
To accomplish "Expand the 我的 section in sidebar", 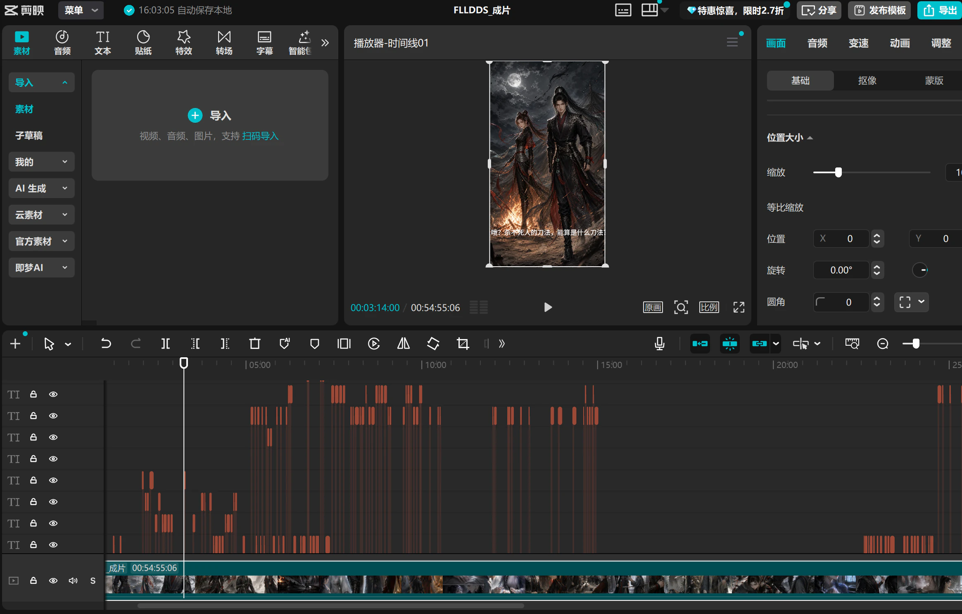I will click(x=41, y=162).
